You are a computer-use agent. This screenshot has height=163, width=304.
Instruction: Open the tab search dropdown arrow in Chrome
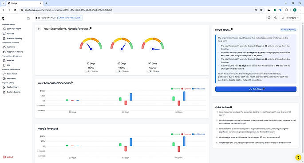tap(3, 3)
